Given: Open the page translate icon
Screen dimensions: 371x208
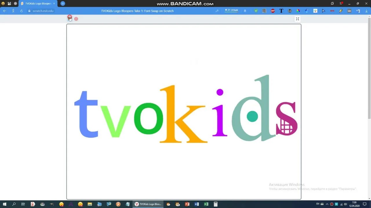Looking at the screenshot, I should coord(217,11).
